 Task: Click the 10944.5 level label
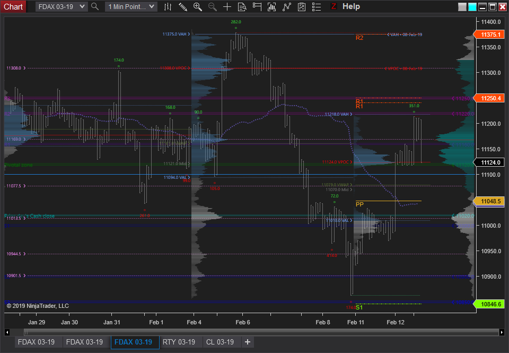[x=16, y=254]
